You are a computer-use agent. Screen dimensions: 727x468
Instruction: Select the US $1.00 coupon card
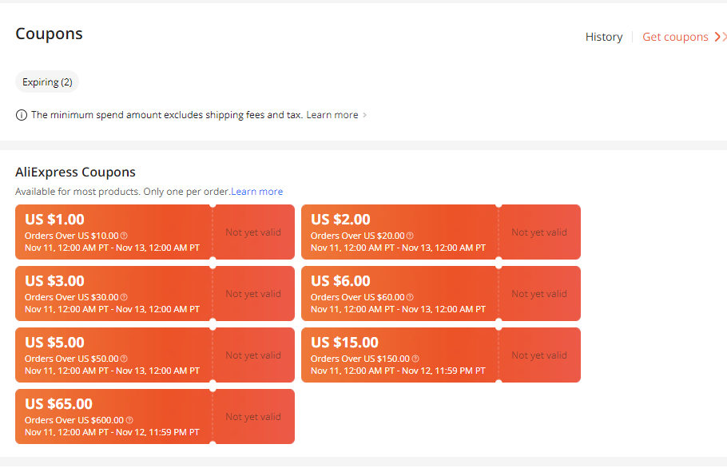point(112,232)
